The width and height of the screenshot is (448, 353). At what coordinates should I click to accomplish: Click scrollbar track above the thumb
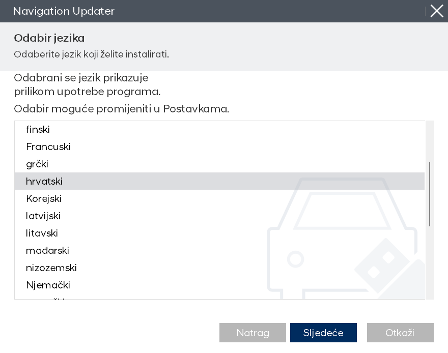click(x=430, y=140)
